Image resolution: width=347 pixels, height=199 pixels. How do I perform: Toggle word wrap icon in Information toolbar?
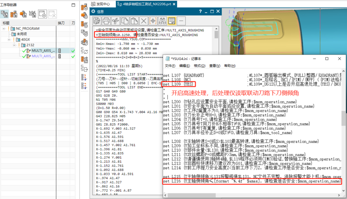point(172,20)
